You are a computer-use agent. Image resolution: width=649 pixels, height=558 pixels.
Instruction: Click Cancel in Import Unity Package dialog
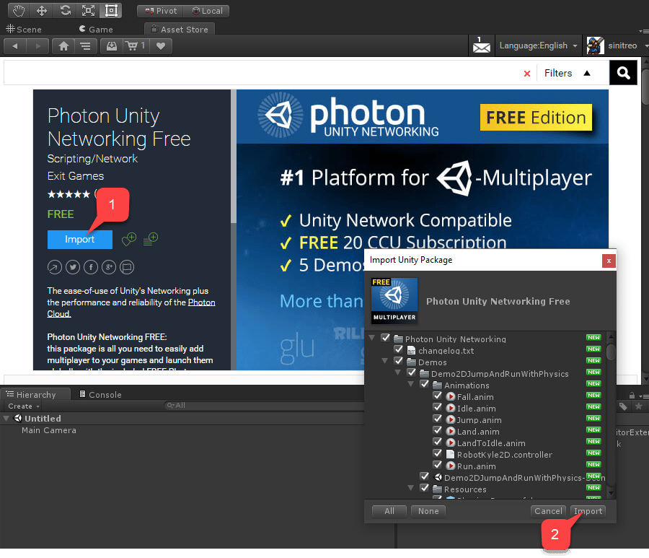click(549, 511)
